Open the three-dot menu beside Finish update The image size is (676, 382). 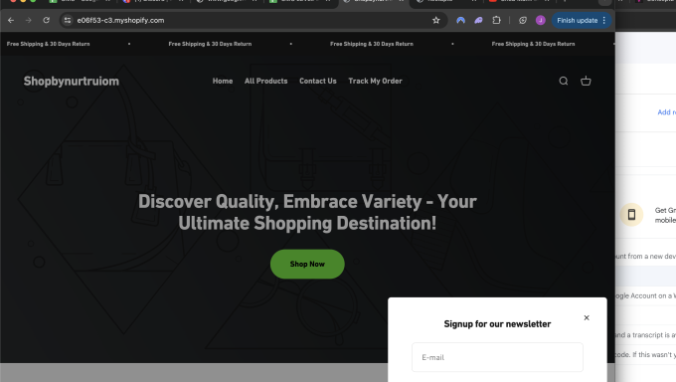pyautogui.click(x=604, y=20)
